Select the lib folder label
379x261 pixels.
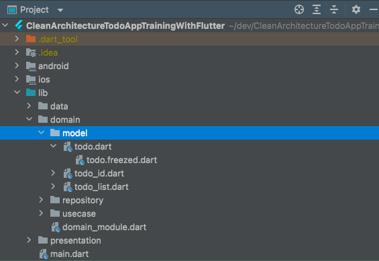pyautogui.click(x=43, y=93)
